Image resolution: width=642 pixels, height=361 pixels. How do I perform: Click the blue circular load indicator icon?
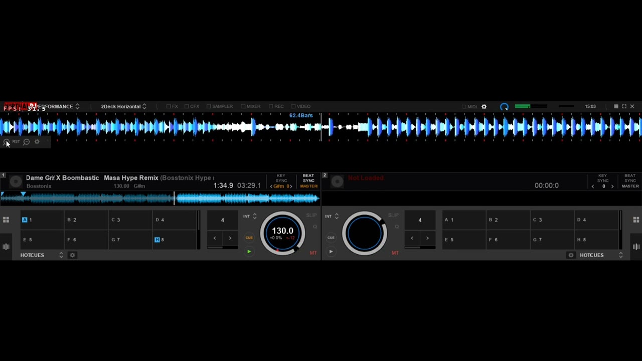click(504, 106)
